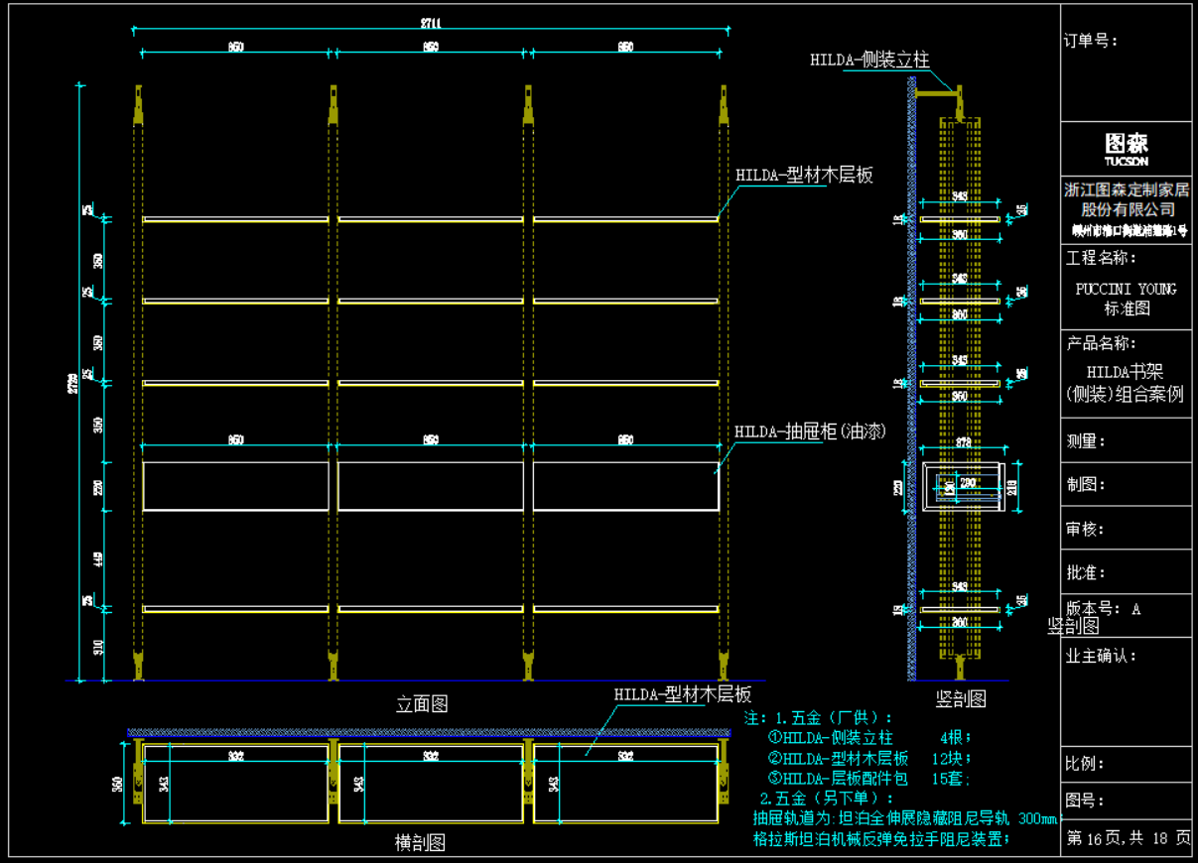Select the 测量 field in title block

click(x=1085, y=441)
